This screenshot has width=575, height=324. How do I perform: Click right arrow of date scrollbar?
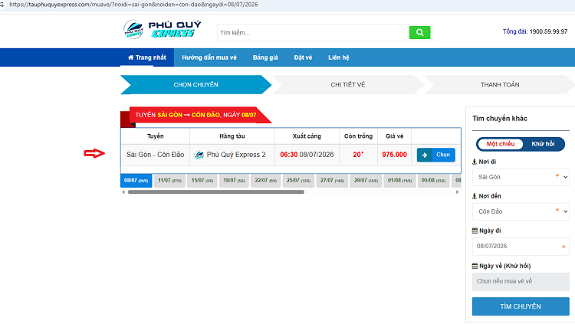(x=457, y=192)
